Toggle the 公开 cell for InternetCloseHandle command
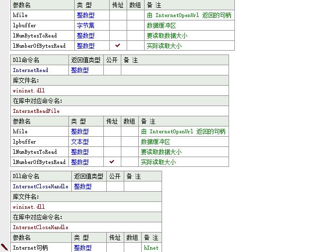 pos(115,186)
